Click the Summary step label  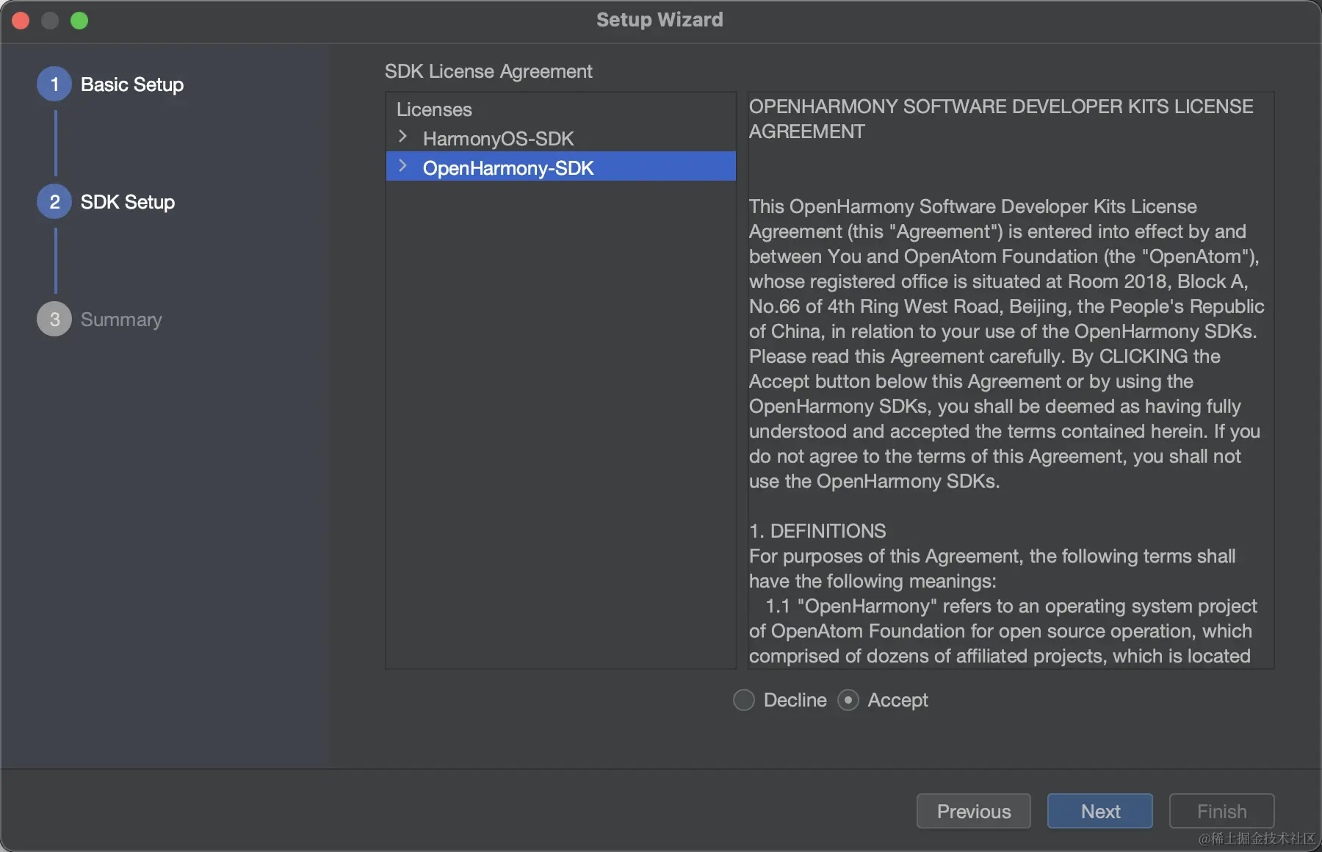coord(121,319)
